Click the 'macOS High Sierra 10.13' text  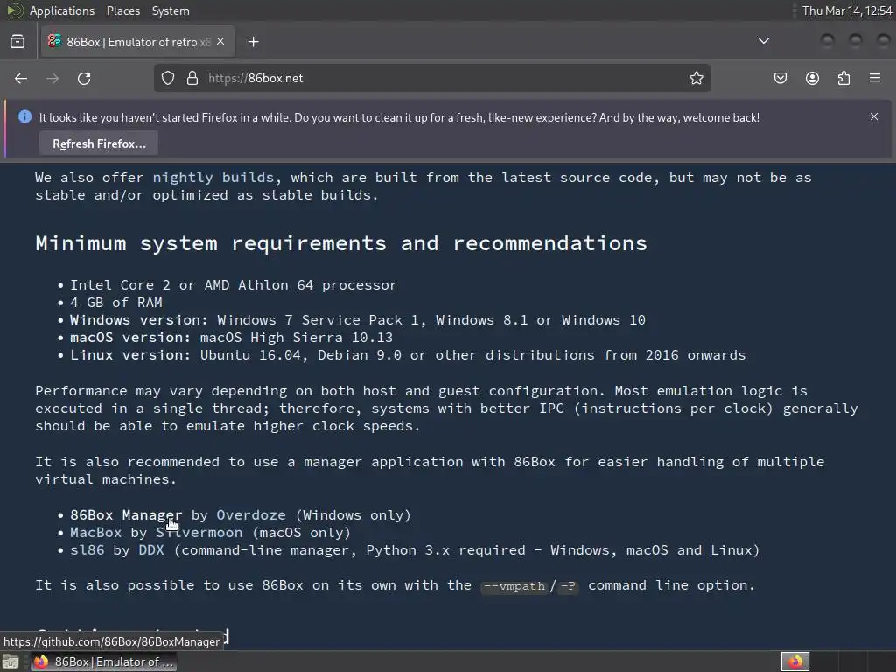tap(297, 337)
